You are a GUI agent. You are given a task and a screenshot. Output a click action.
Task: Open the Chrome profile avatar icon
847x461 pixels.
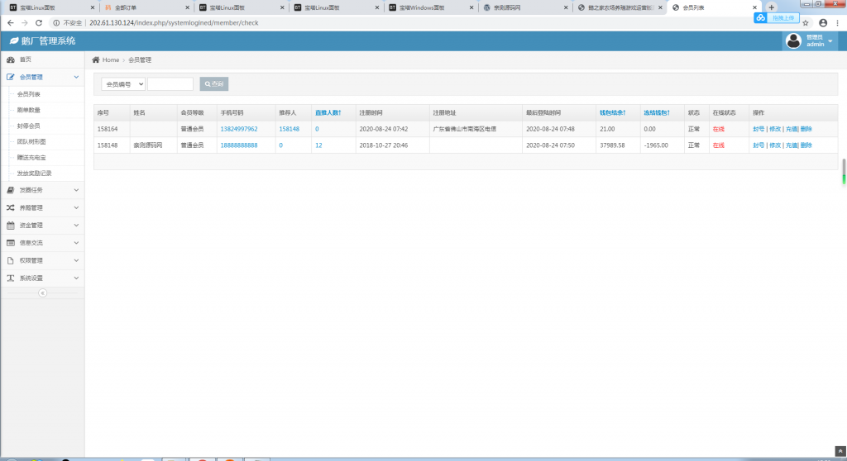coord(822,22)
